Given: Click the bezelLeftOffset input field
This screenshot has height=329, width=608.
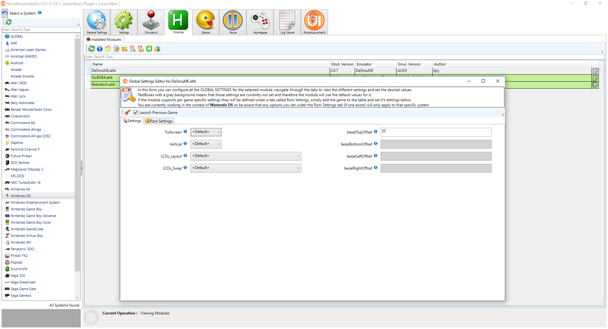Looking at the screenshot, I should tap(436, 156).
